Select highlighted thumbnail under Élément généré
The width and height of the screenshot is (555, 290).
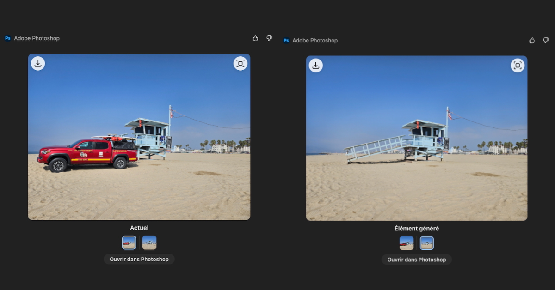427,243
